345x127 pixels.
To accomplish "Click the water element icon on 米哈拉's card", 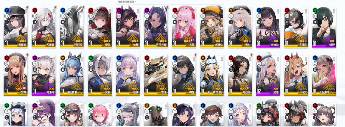I will tap(259, 10).
